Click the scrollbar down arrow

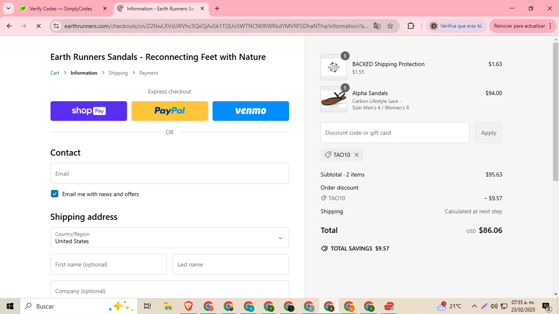pos(556,294)
